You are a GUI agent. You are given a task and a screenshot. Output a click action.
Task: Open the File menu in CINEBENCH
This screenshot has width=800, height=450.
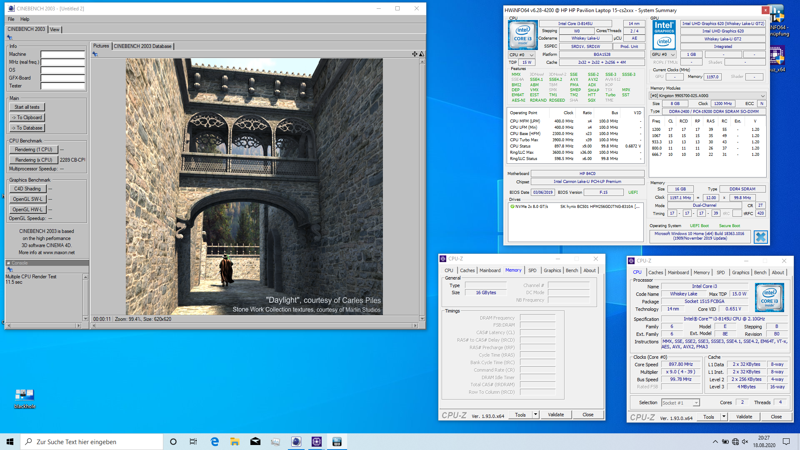[11, 19]
